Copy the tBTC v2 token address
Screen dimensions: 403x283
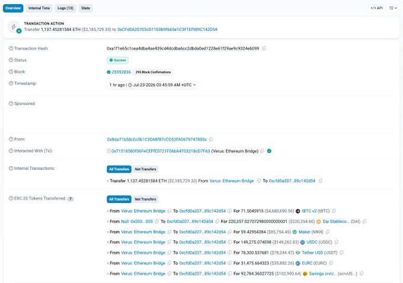click(x=334, y=211)
